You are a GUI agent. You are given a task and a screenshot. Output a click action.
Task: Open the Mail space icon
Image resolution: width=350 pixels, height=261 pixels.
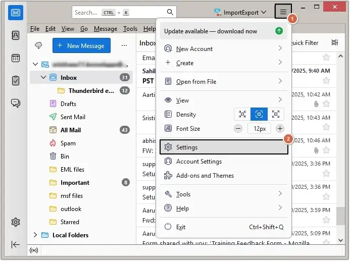[x=15, y=13]
